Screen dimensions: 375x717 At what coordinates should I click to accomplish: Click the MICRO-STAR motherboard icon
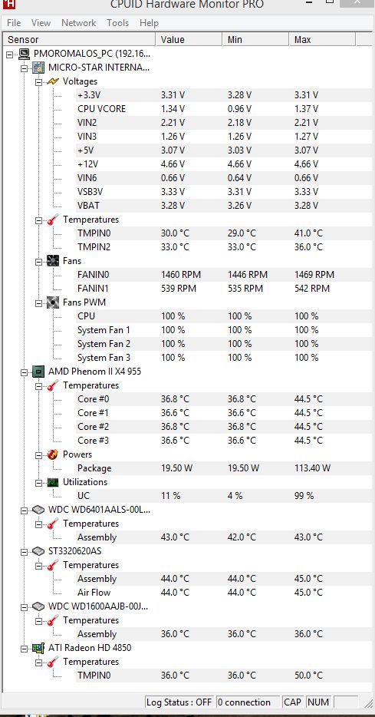(38, 68)
